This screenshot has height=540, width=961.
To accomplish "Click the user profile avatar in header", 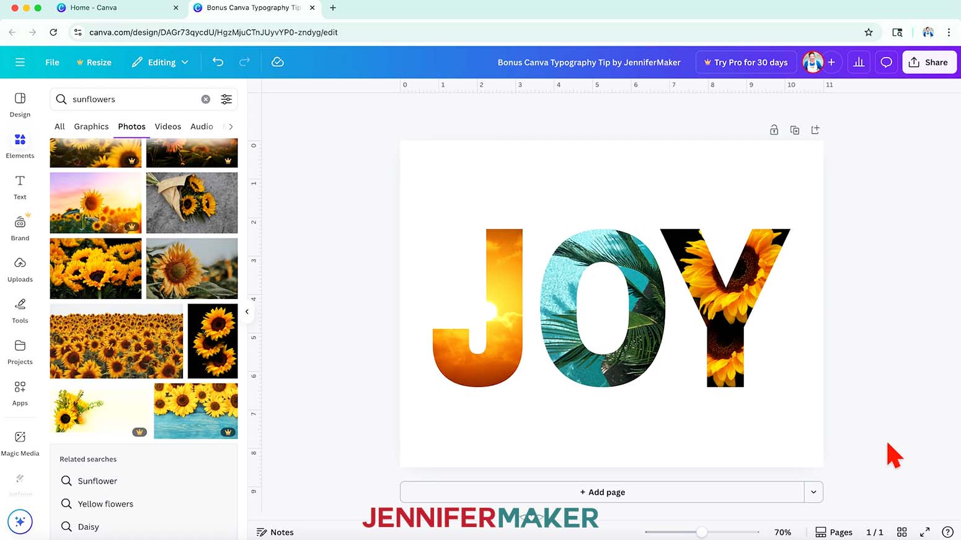I will click(x=812, y=62).
